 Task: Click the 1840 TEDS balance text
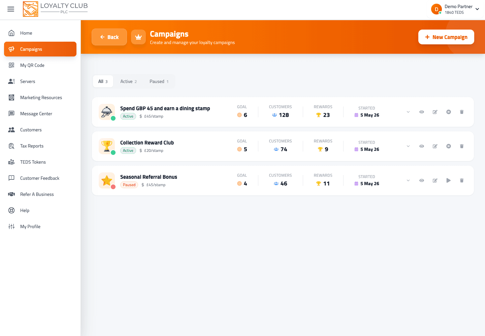[x=454, y=12]
